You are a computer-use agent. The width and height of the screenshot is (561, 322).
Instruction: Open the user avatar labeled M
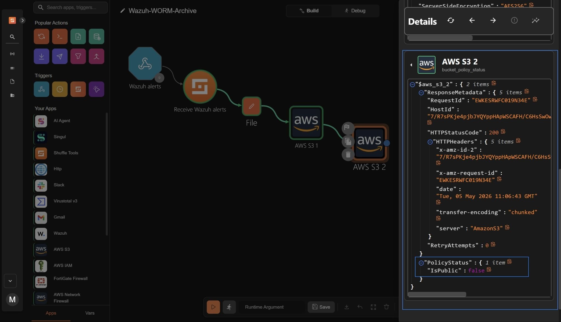click(12, 299)
